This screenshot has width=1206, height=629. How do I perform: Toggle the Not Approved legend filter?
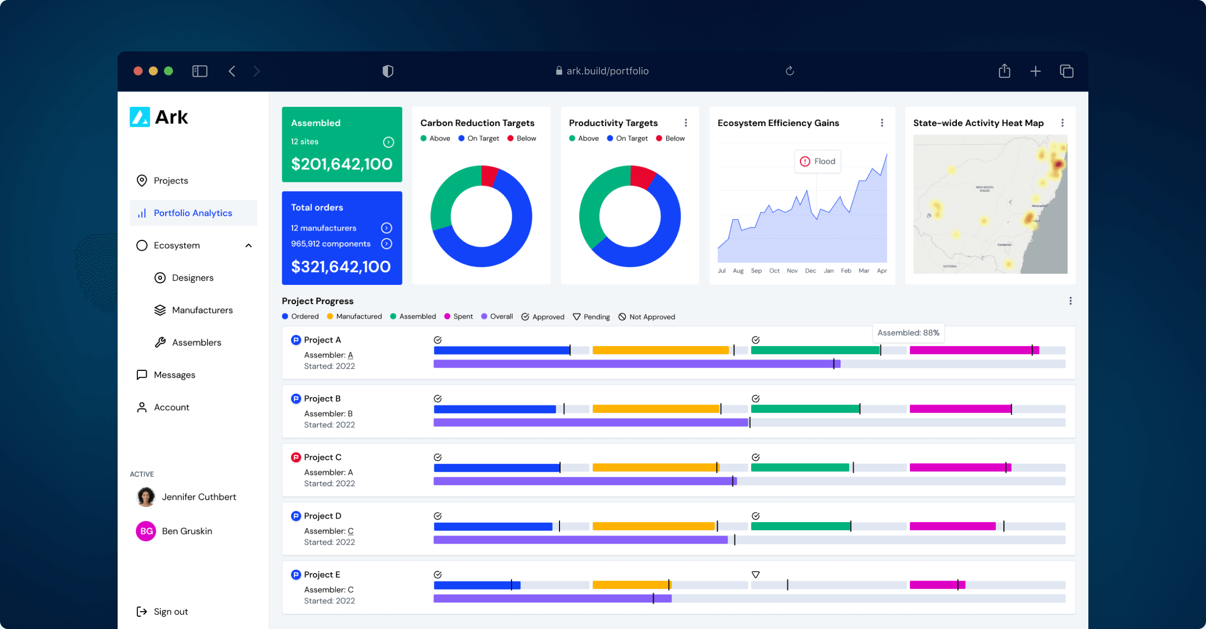click(x=646, y=316)
